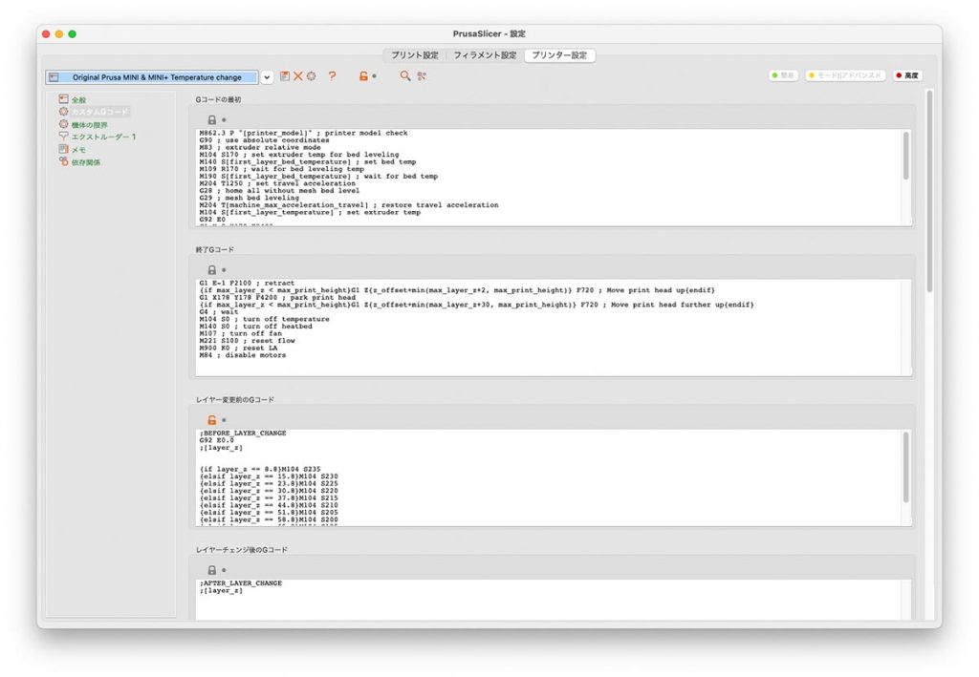Viewport: 979px width, 677px height.
Task: Select the プリンター設定 tab
Action: click(x=559, y=54)
